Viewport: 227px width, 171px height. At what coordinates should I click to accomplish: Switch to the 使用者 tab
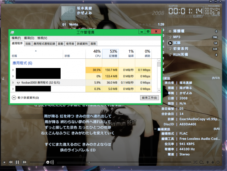coord(70,44)
